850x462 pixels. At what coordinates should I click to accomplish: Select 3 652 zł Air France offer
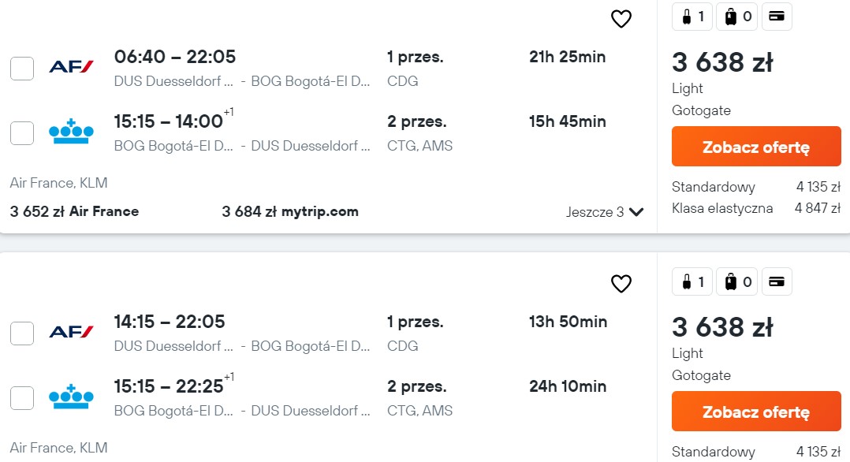coord(74,211)
